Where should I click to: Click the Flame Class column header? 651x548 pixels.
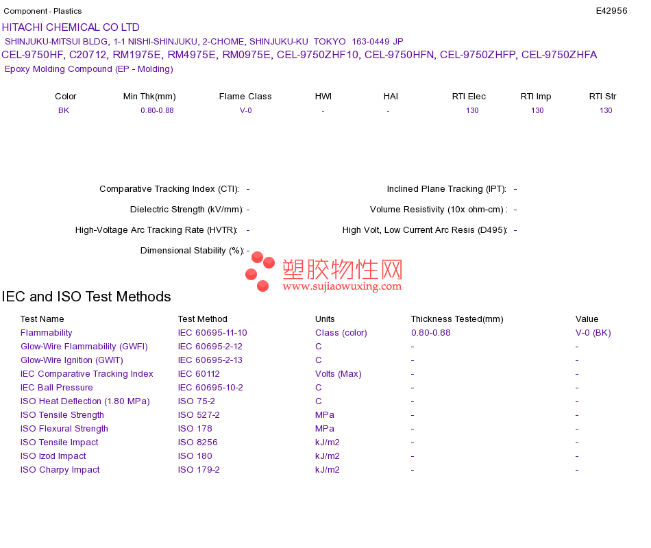(245, 97)
